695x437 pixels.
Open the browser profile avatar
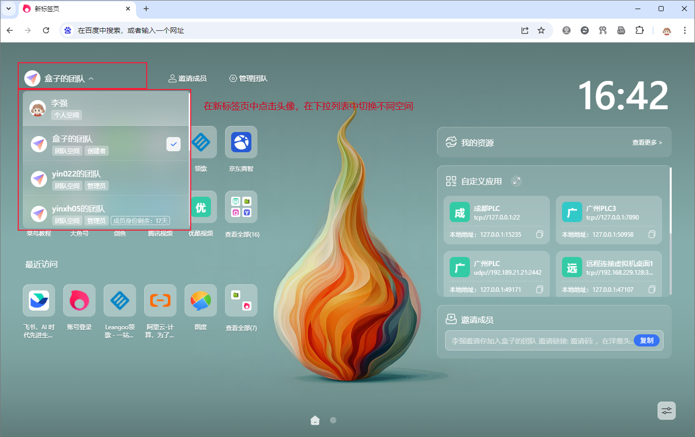667,30
